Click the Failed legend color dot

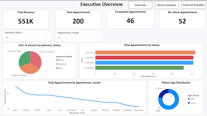pos(57,60)
